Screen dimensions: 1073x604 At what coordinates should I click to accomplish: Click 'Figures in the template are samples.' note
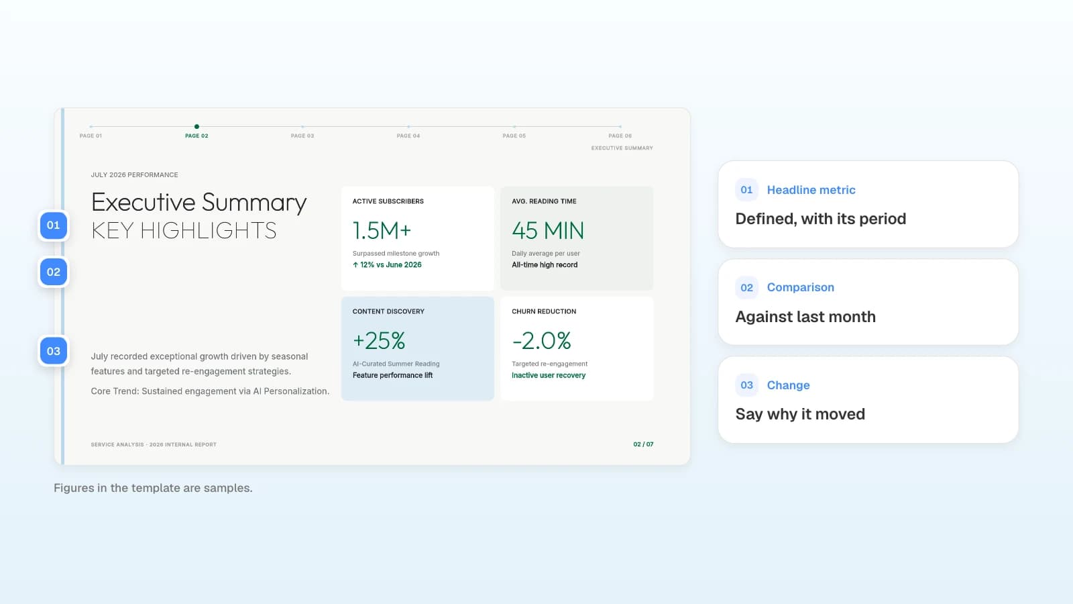tap(153, 488)
